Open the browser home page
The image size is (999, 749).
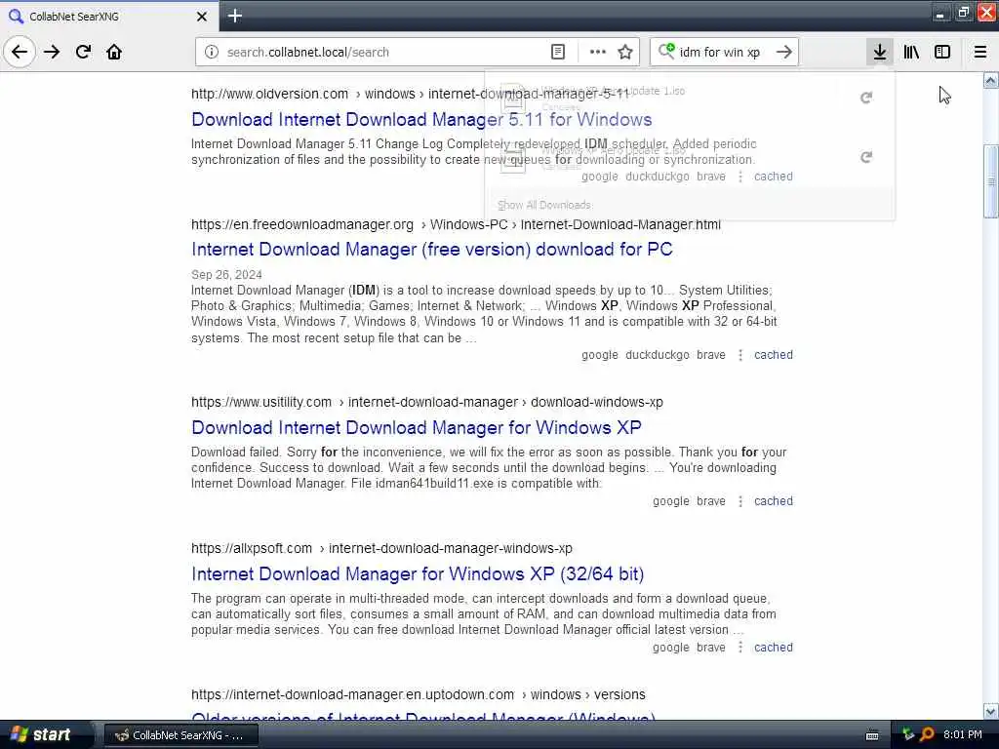pyautogui.click(x=114, y=53)
